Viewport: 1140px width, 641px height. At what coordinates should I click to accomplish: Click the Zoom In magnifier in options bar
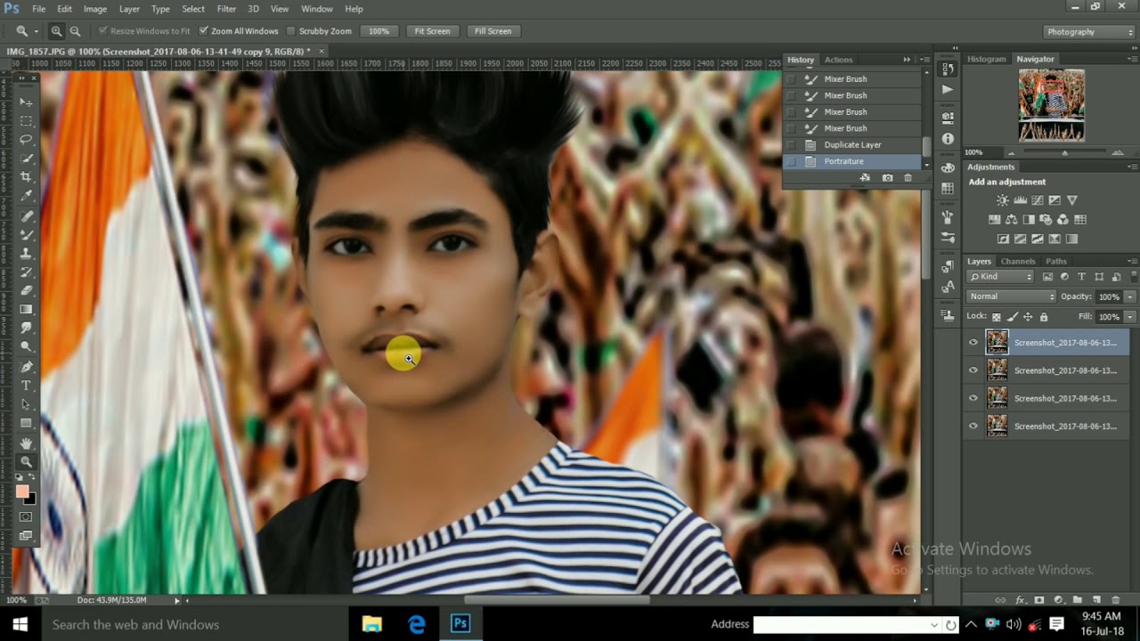point(56,31)
